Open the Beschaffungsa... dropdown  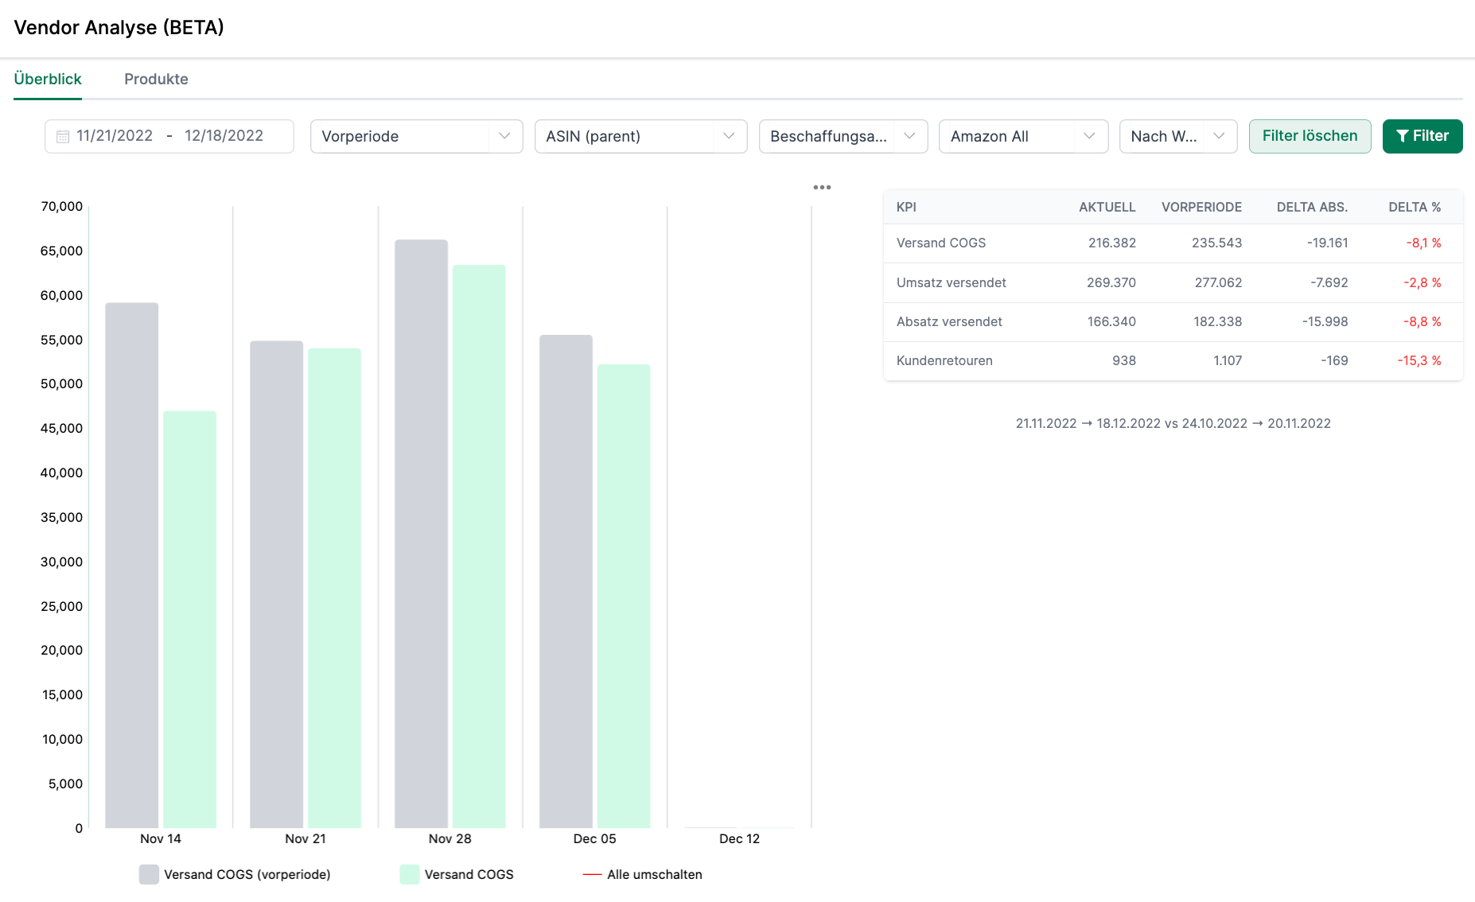[x=843, y=136]
